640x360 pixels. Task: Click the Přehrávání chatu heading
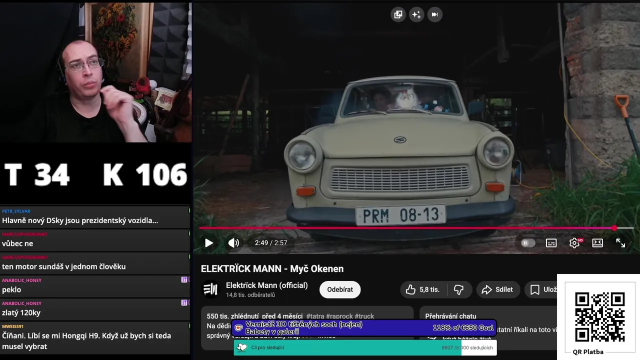450,316
